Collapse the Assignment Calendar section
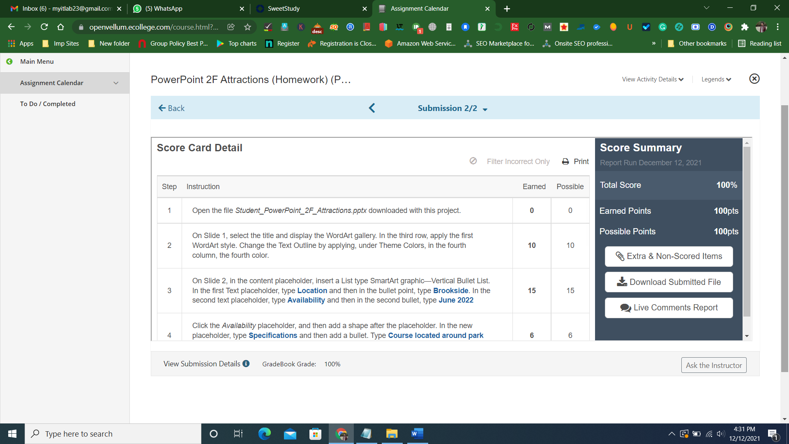 116,83
